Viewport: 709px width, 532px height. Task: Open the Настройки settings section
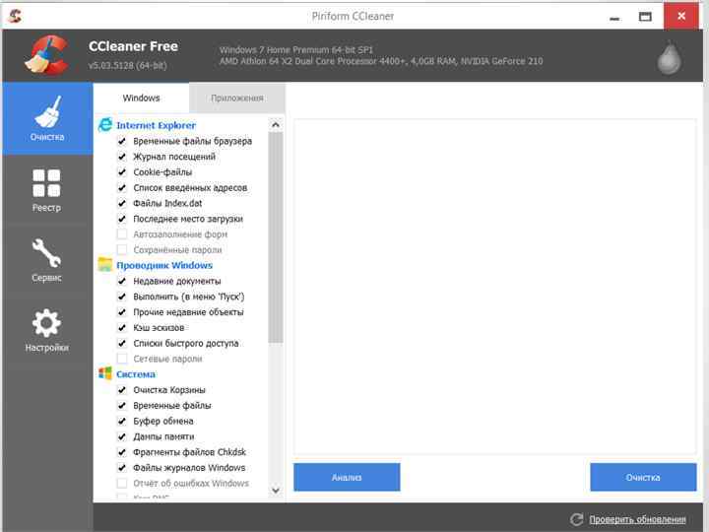click(47, 330)
